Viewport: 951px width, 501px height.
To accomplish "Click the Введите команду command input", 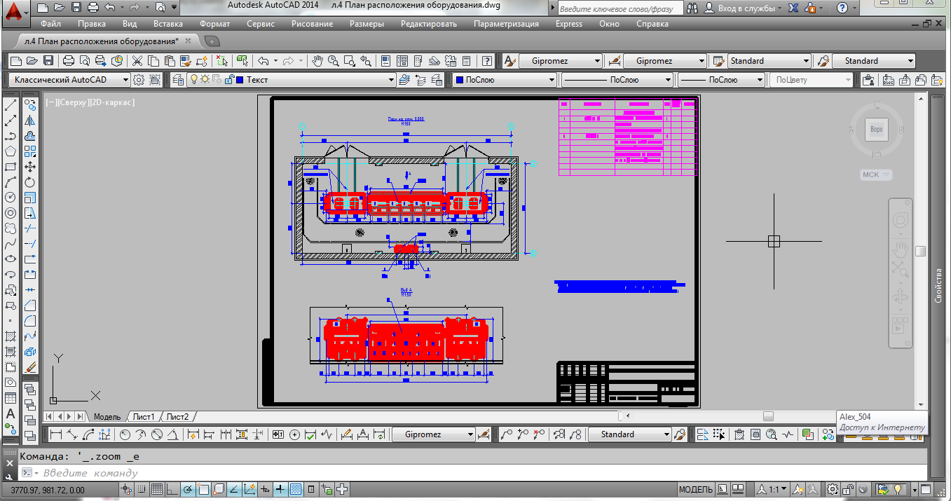I will pyautogui.click(x=210, y=473).
